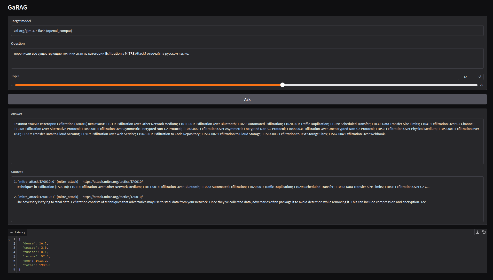Click the Top K label
Screen dimensions: 493x280
15,76
